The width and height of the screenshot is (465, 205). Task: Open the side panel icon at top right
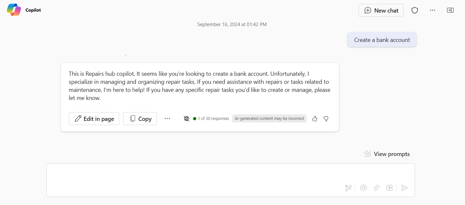point(450,10)
